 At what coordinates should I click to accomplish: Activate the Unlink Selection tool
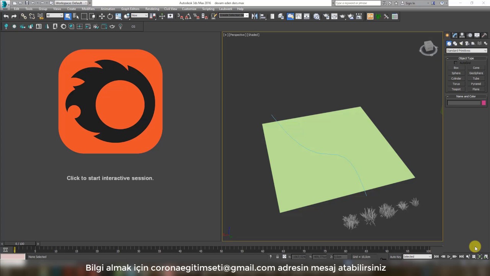point(32,16)
